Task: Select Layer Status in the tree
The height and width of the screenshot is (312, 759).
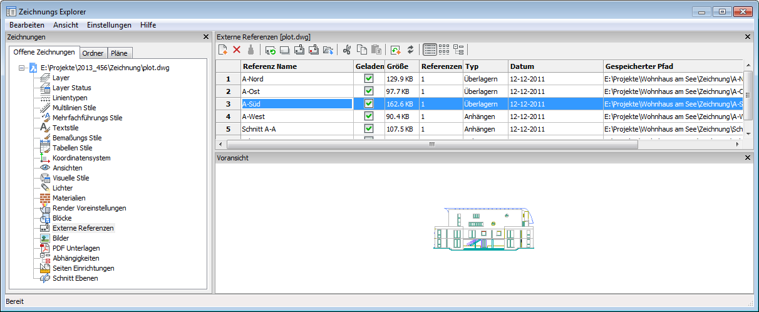Action: (71, 88)
